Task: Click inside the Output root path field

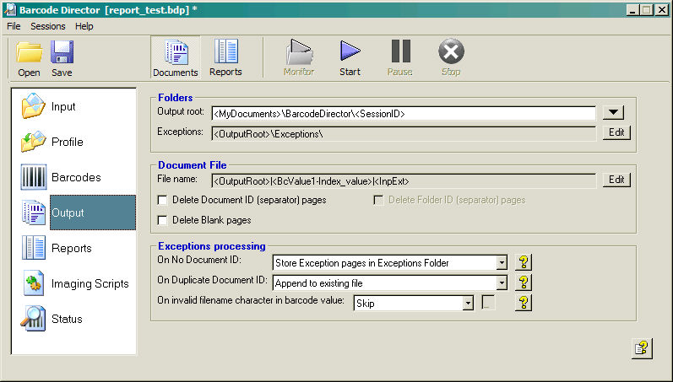Action: [x=403, y=114]
